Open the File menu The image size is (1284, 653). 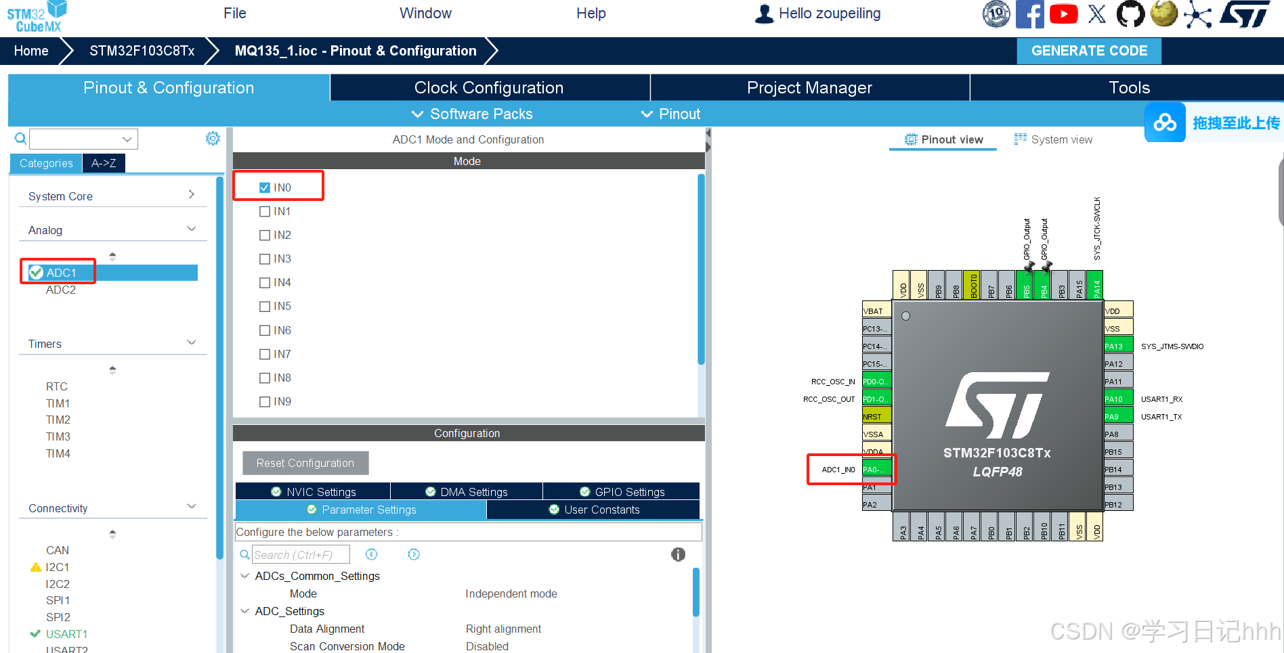pos(235,14)
